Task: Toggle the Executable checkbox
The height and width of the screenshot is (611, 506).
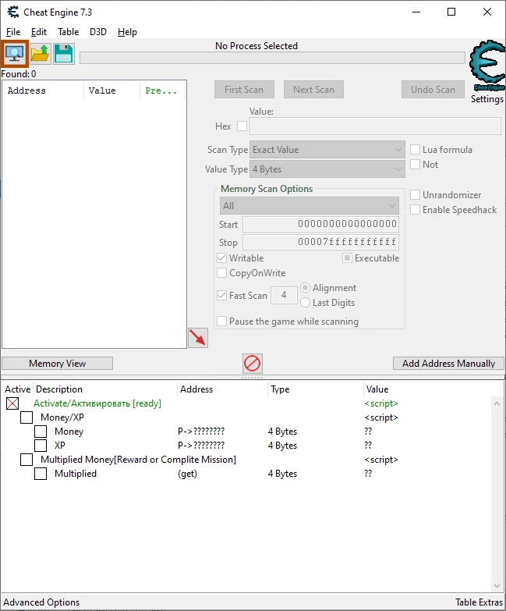Action: click(347, 258)
